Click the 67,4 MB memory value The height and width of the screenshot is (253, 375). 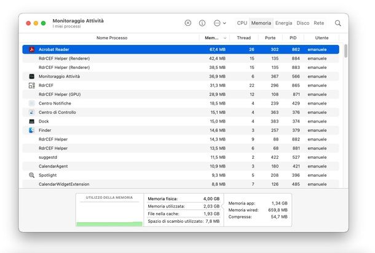pyautogui.click(x=218, y=49)
